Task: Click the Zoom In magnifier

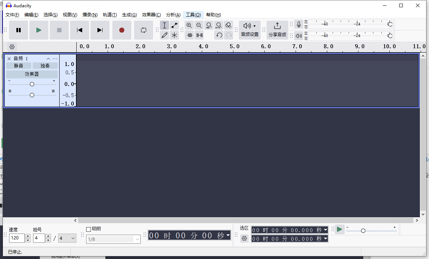Action: tap(189, 25)
